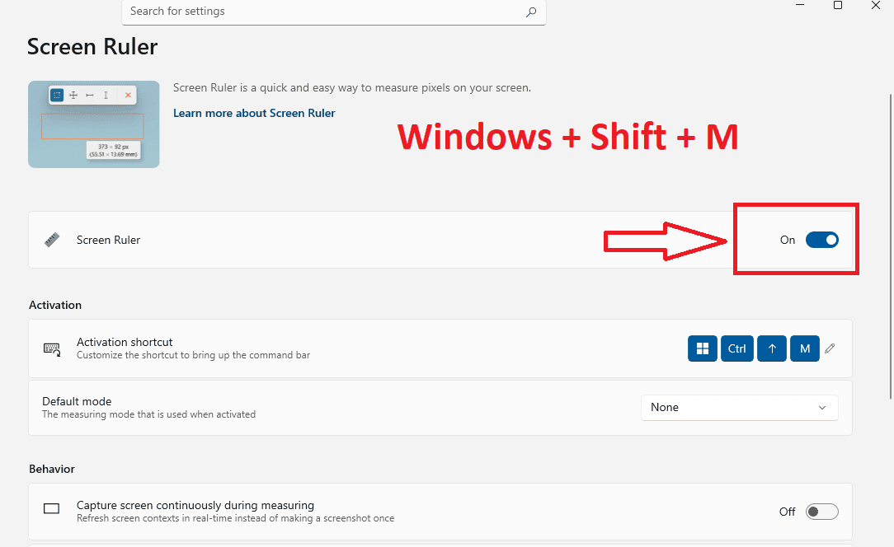Minimize the settings window

coord(800,5)
